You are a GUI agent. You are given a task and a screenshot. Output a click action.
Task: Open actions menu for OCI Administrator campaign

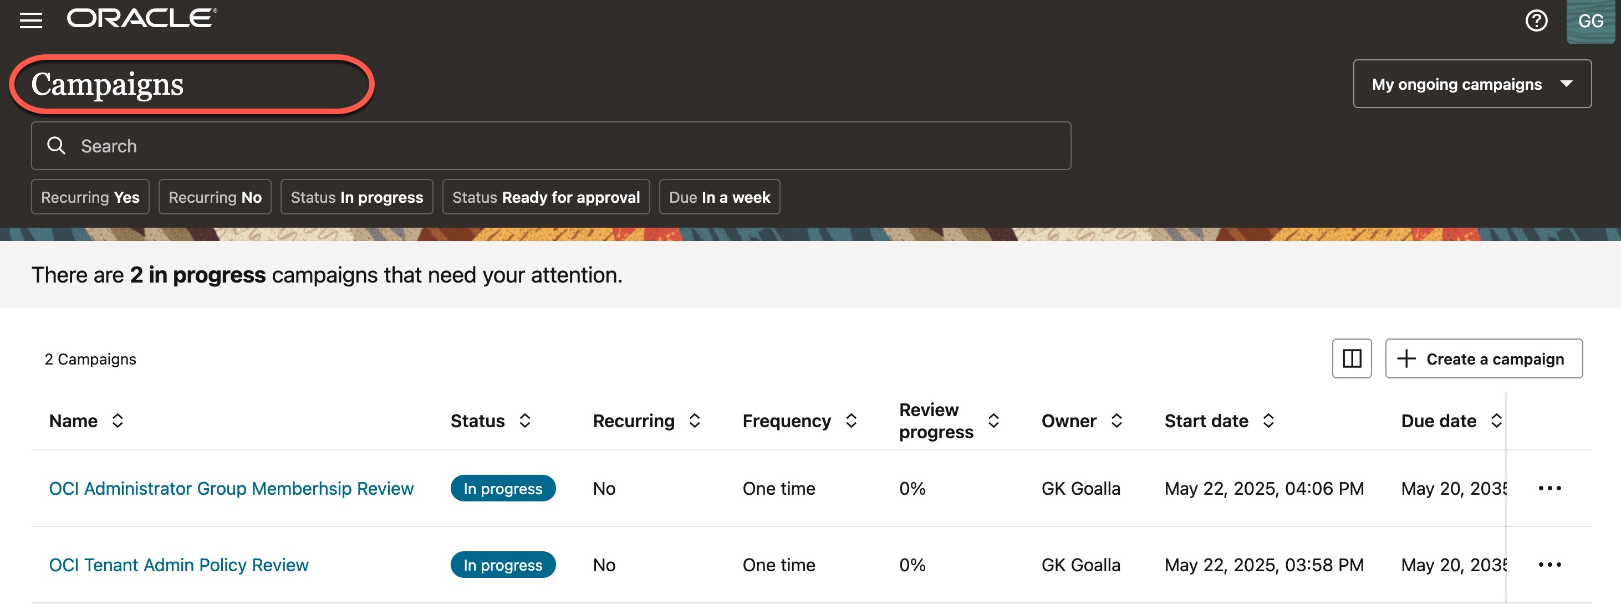point(1549,488)
